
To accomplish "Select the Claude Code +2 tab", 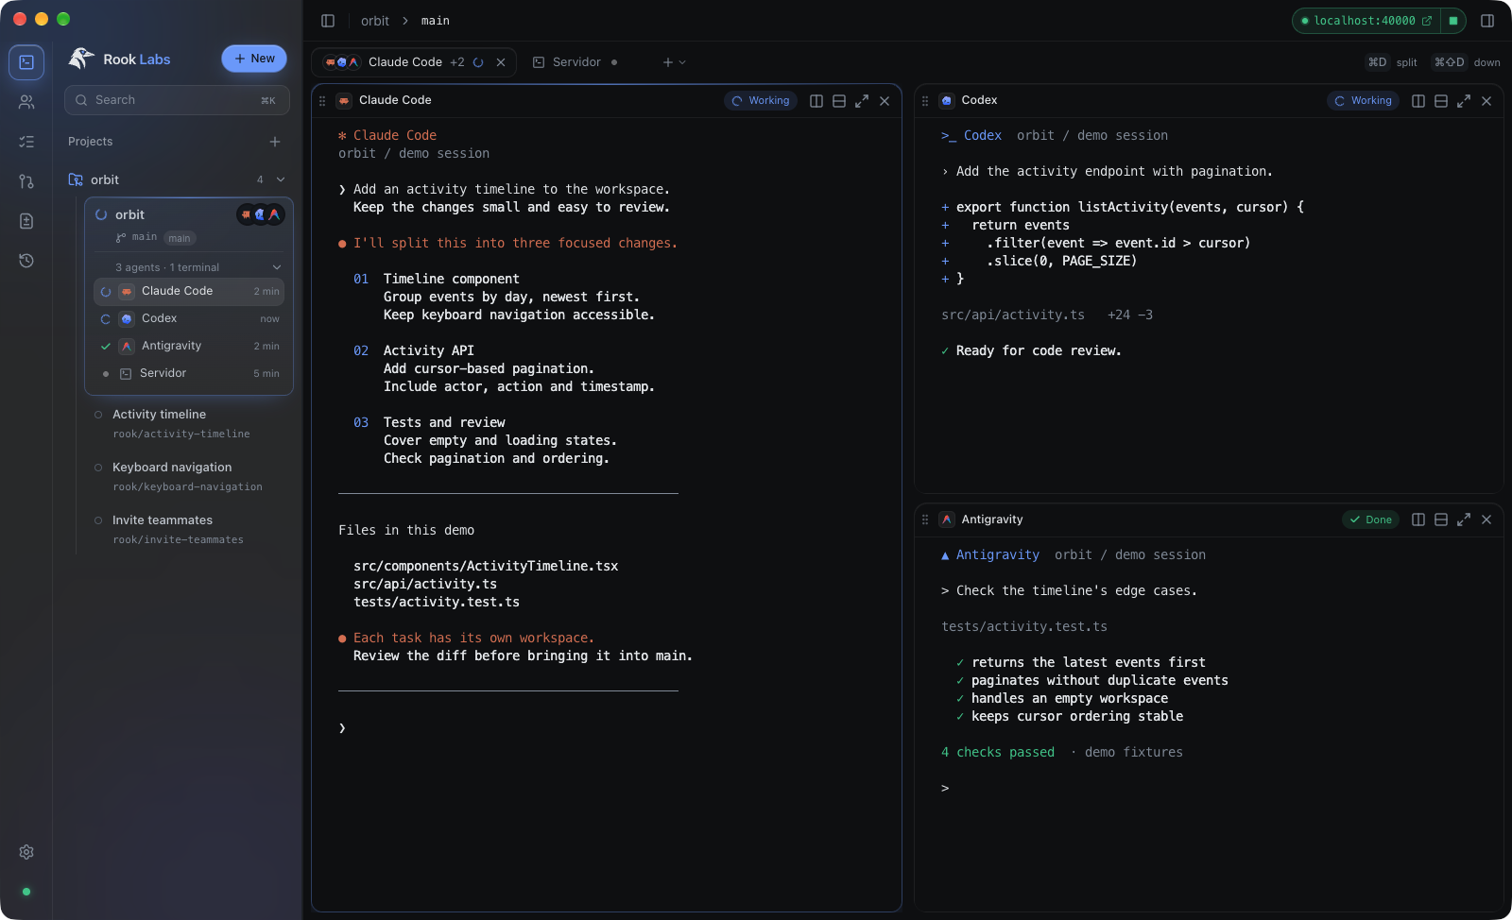I will 414,62.
